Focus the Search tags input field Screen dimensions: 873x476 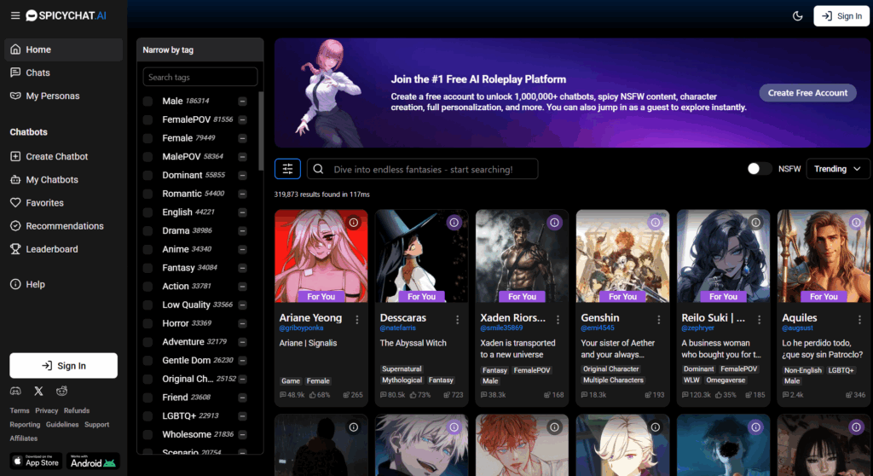[x=200, y=77]
